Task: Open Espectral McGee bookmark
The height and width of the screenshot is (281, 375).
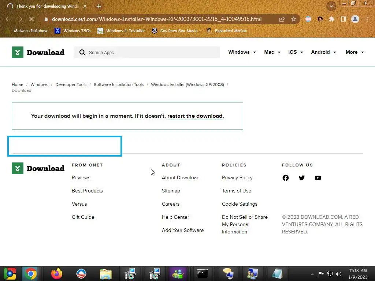Action: [x=227, y=31]
